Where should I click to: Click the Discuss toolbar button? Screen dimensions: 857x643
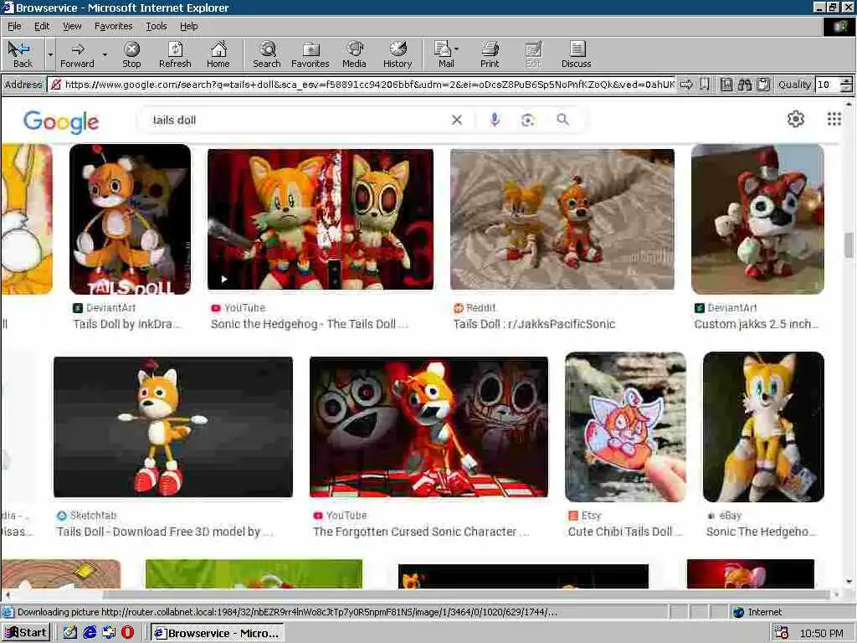click(576, 54)
